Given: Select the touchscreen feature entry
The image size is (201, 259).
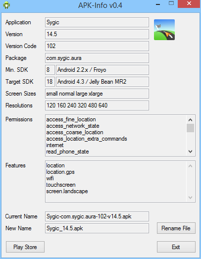Looking at the screenshot, I should 61,185.
